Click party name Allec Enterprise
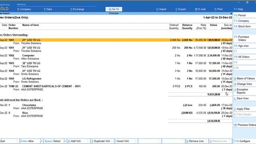This screenshot has height=144, width=256. [x=30, y=59]
